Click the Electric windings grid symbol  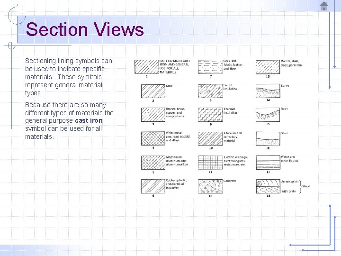[x=210, y=163]
